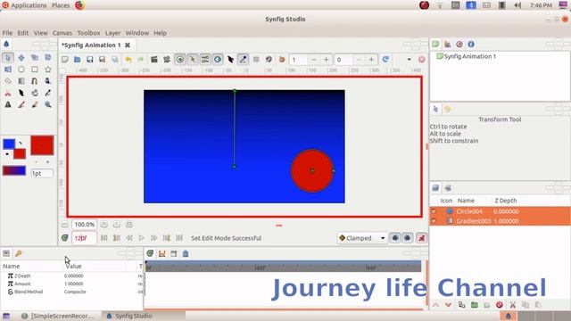Select the Fill bucket tool
This screenshot has width=571, height=321.
35,93
